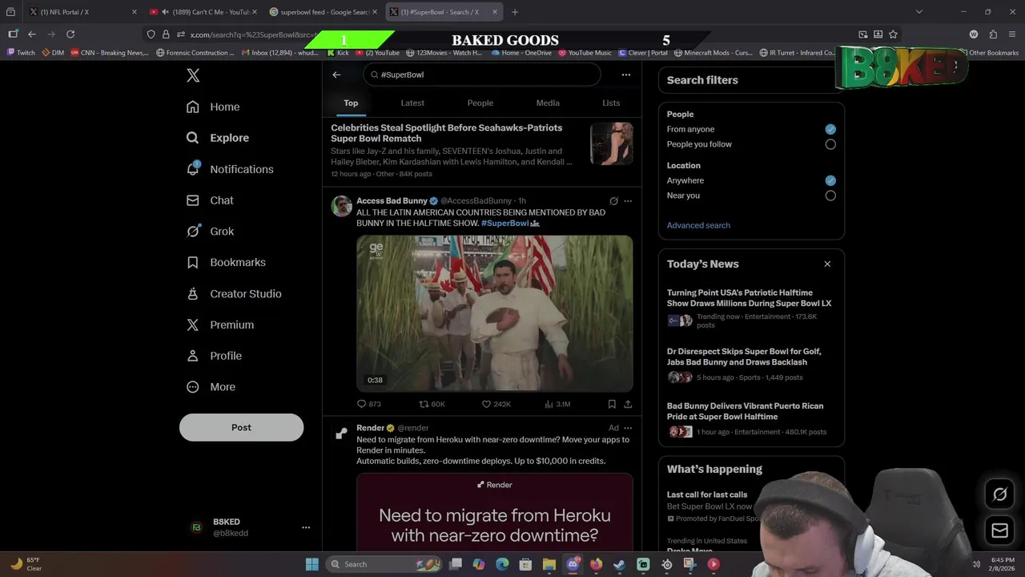Screen dimensions: 1025x577
Task: Open Microsoft Edge from the taskbar
Action: pyautogui.click(x=502, y=564)
